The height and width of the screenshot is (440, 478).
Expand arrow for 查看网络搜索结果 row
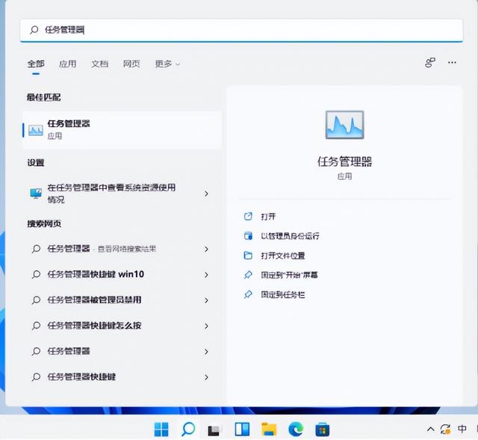[x=206, y=249]
